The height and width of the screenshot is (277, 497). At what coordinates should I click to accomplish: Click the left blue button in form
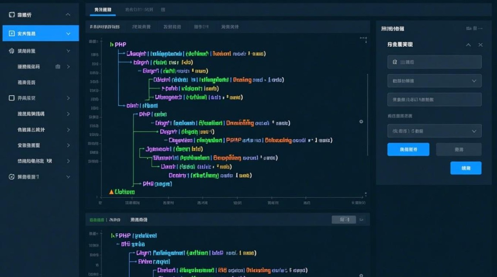pyautogui.click(x=408, y=150)
